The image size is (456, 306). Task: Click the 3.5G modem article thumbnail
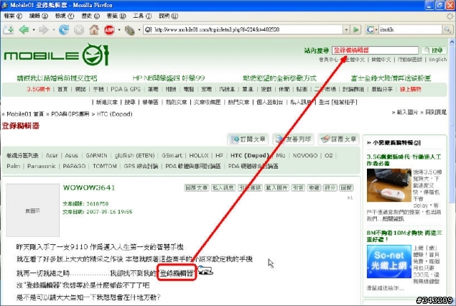pyautogui.click(x=389, y=185)
